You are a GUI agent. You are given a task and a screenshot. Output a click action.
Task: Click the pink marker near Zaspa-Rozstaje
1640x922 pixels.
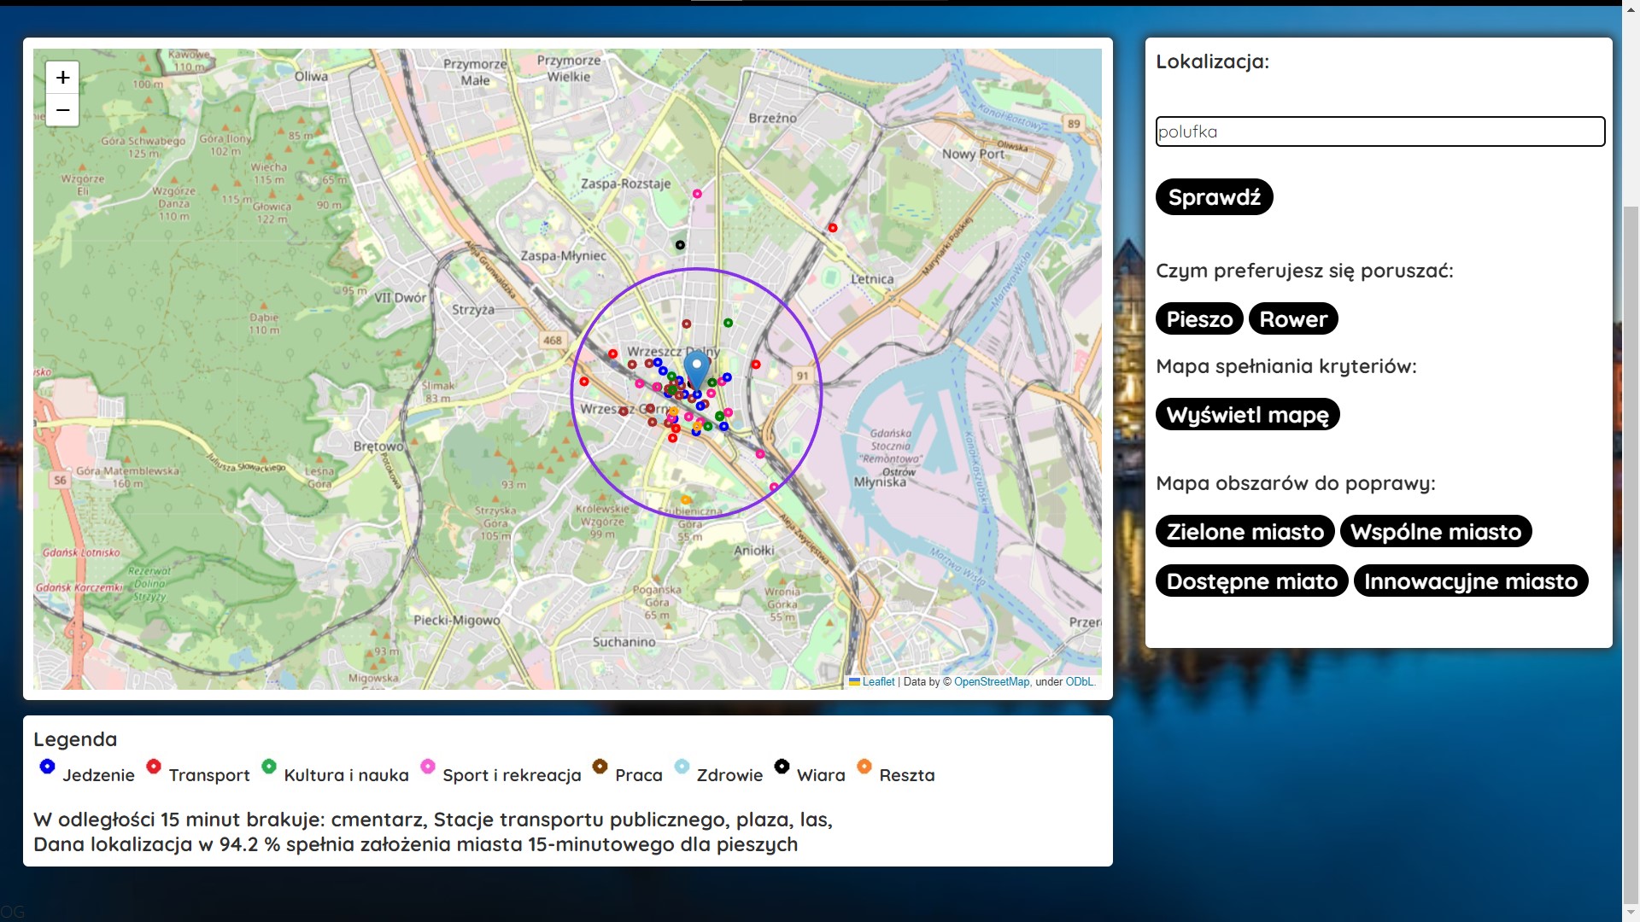(x=697, y=194)
